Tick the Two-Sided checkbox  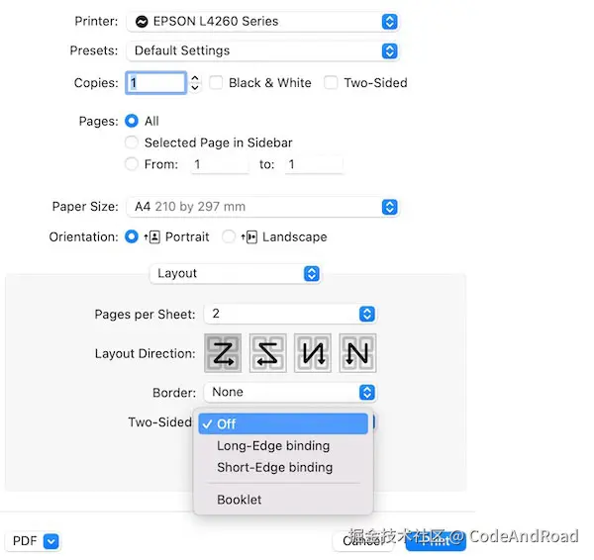tap(331, 82)
